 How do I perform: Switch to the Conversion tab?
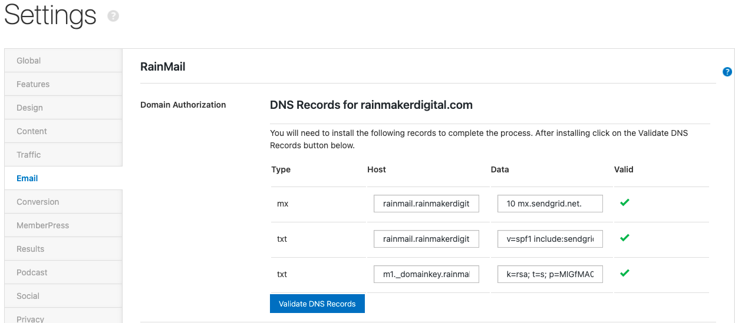pos(63,202)
